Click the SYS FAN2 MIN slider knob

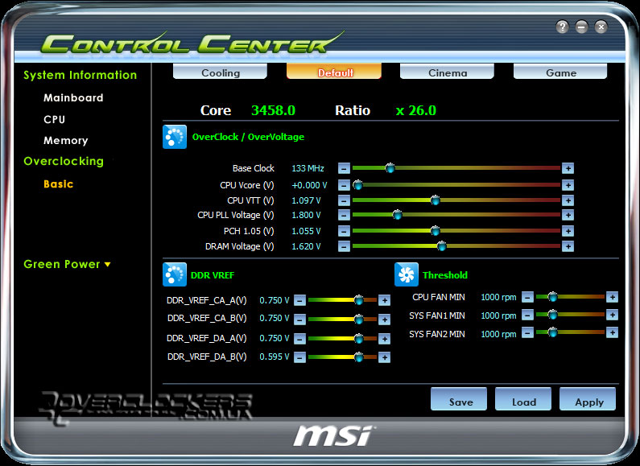(x=552, y=332)
